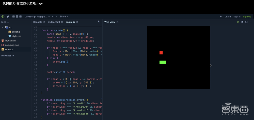Viewport: 254px width, 120px height.
Task: Select the Web View tab
Action: [x=110, y=22]
